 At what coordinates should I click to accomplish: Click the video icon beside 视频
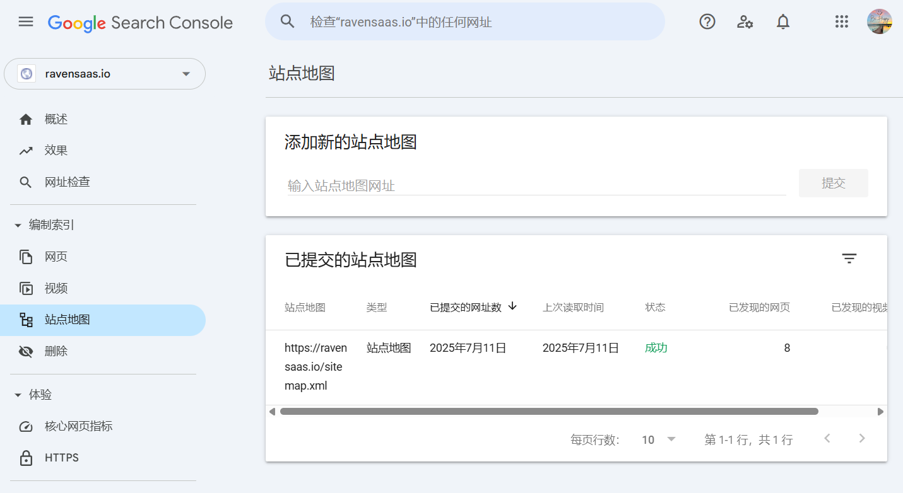click(x=26, y=289)
